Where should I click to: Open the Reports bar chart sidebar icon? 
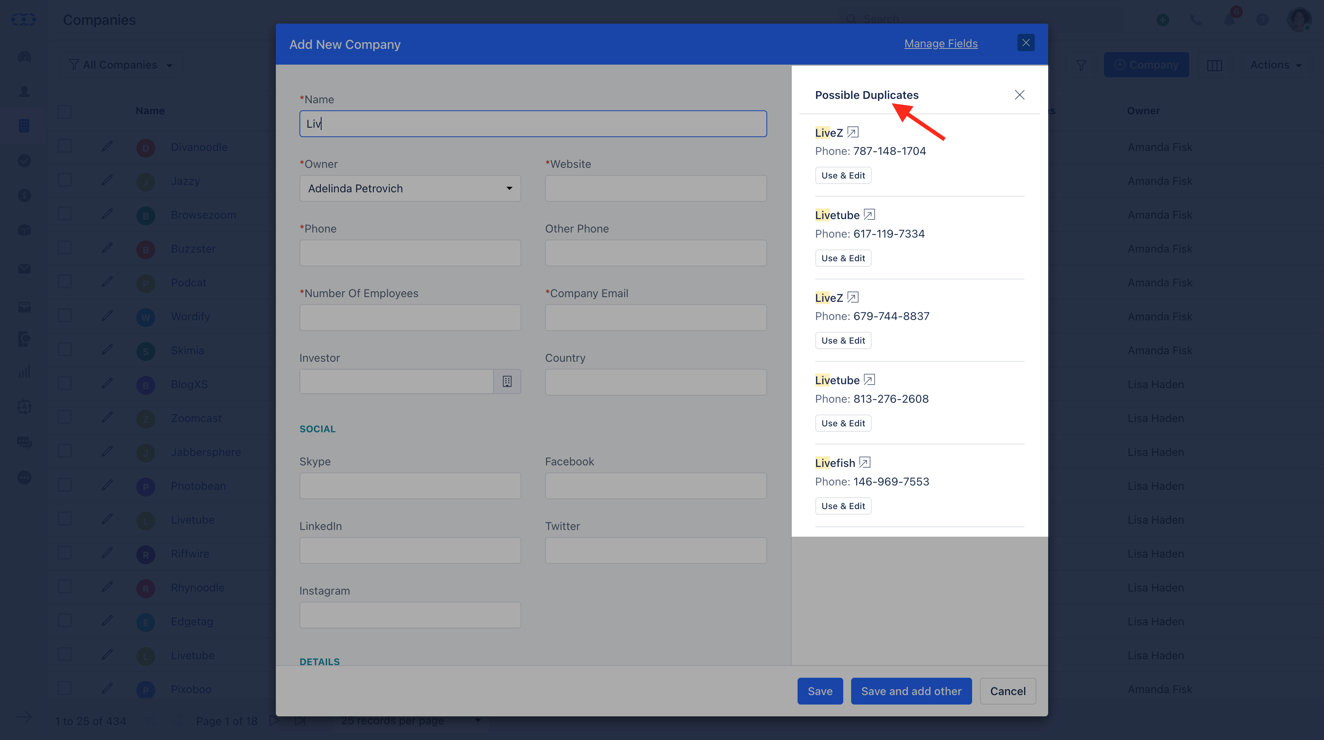click(24, 372)
